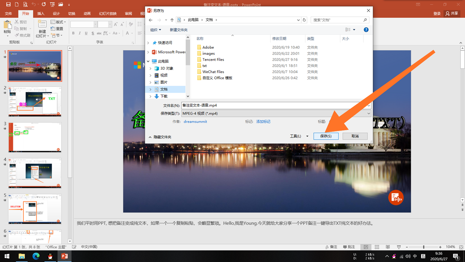Toggle Bold formatting
The height and width of the screenshot is (262, 465).
click(73, 33)
